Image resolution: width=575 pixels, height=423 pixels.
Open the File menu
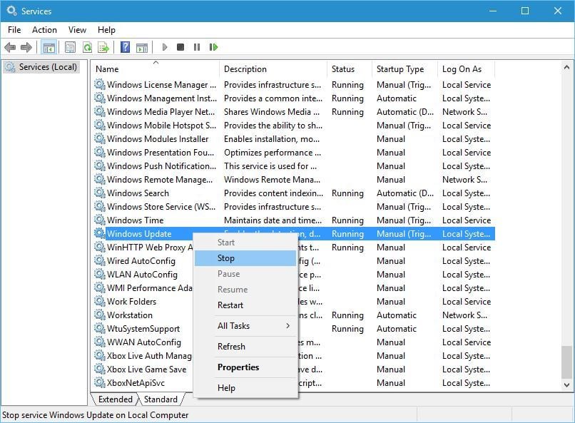(x=14, y=30)
